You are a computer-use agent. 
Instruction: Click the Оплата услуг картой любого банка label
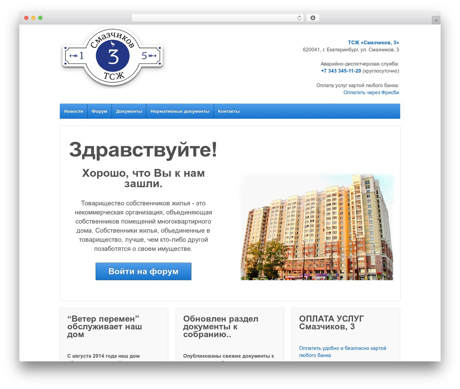click(358, 85)
